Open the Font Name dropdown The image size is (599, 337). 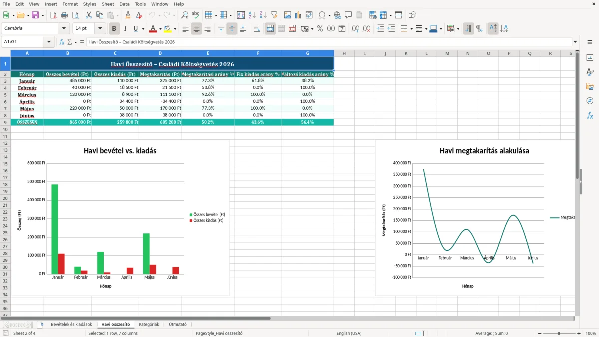point(63,29)
